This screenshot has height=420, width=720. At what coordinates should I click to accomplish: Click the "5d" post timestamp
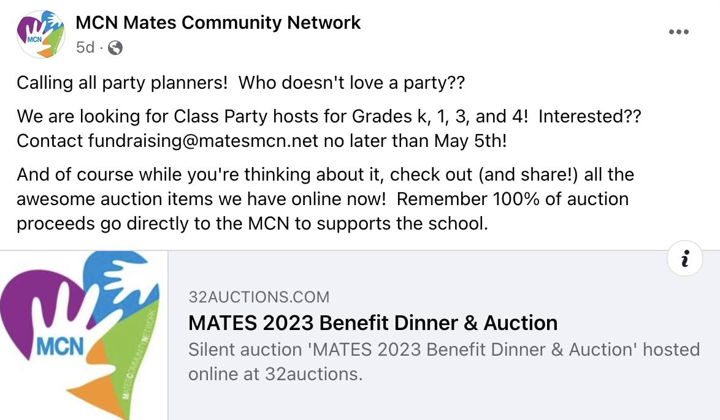coord(85,47)
